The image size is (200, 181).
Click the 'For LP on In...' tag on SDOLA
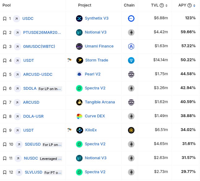(x=50, y=89)
